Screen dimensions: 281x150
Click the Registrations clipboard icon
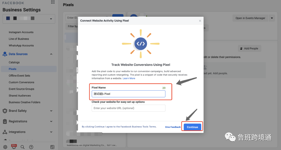5,121
